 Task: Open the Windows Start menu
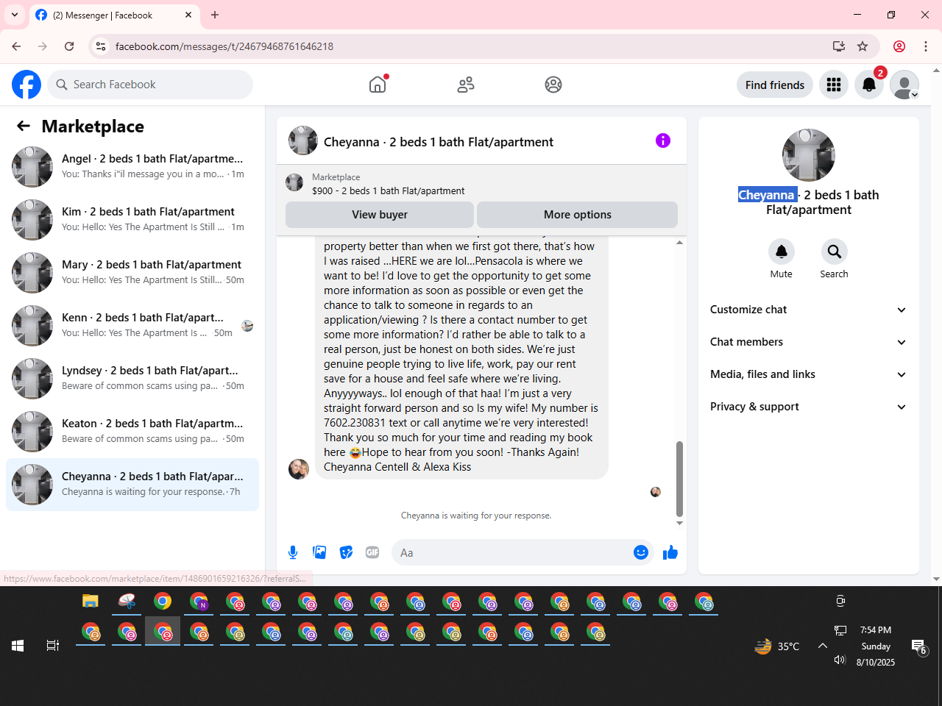click(18, 646)
